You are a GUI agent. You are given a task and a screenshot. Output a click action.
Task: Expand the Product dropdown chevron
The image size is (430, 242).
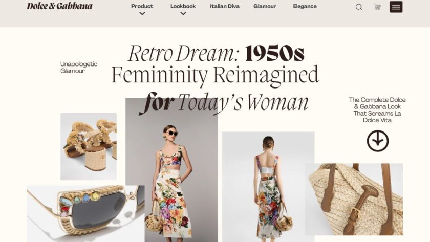pos(142,13)
